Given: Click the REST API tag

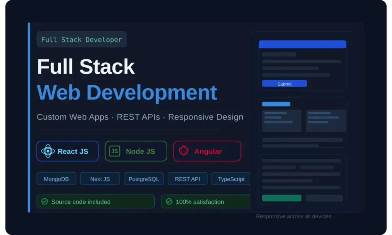Looking at the screenshot, I should pyautogui.click(x=188, y=179).
